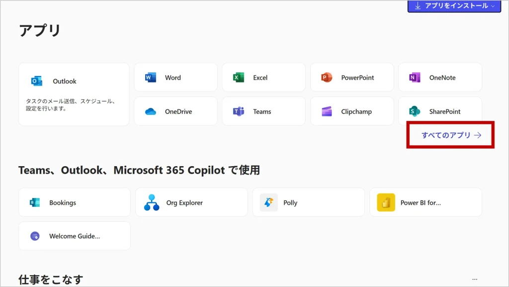Open the Org Explorer icon

(152, 202)
